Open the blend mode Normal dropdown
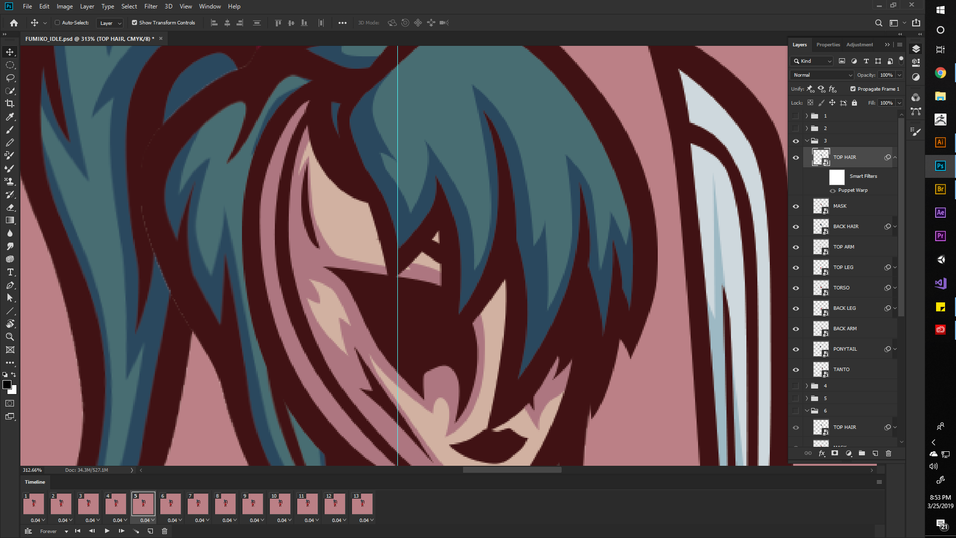956x538 pixels. click(x=822, y=75)
